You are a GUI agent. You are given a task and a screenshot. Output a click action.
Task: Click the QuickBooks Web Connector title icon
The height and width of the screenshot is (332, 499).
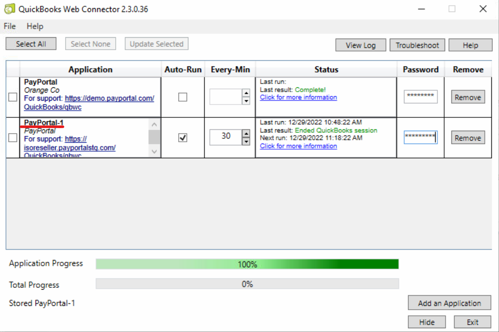click(x=9, y=9)
